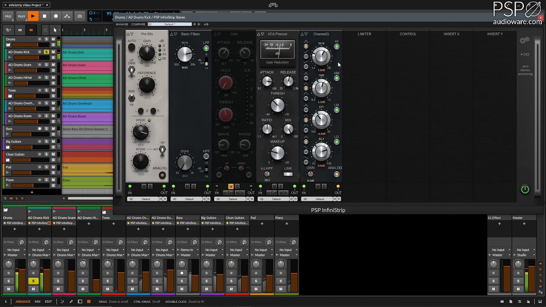The width and height of the screenshot is (546, 307).
Task: Open the PLAY menu
Action: (21, 16)
